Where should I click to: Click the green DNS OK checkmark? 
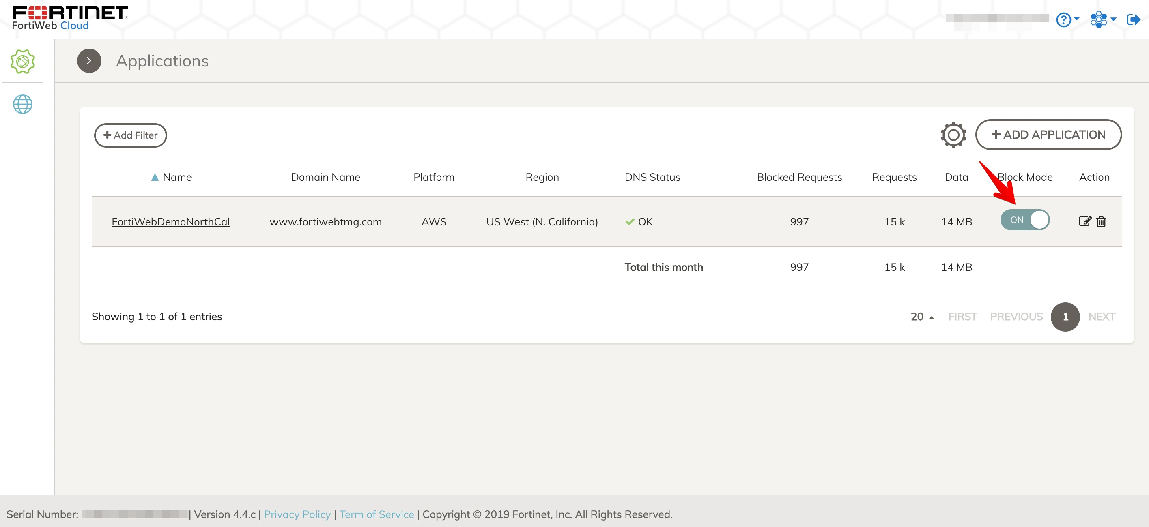coord(629,222)
